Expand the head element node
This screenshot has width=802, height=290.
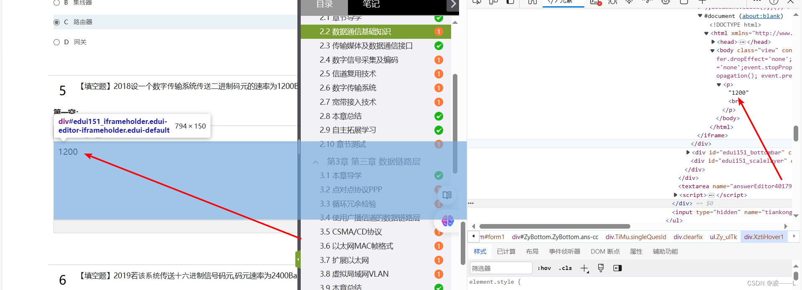[x=713, y=42]
